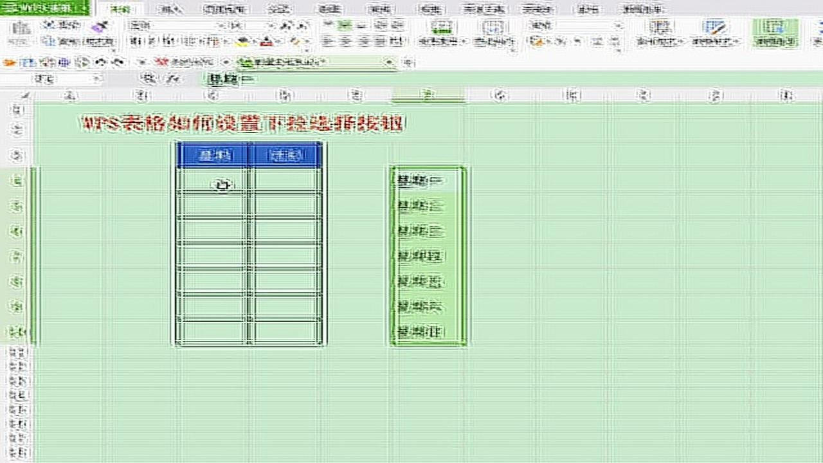
Task: Open the 公式 (Formulas) tab
Action: [x=278, y=9]
